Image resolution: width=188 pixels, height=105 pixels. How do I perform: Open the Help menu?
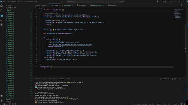point(36,2)
